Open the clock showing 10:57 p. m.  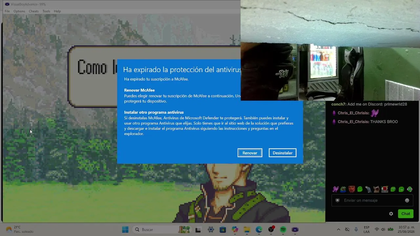(x=406, y=229)
